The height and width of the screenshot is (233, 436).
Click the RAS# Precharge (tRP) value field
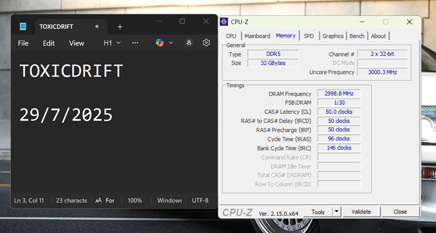tap(339, 129)
